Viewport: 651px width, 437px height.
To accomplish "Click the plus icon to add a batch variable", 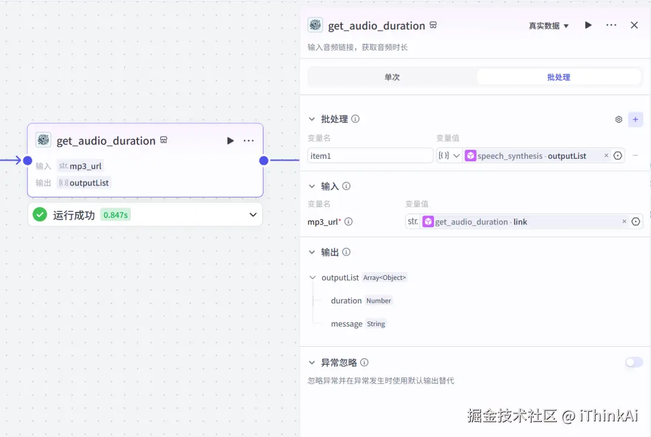I will pyautogui.click(x=636, y=119).
